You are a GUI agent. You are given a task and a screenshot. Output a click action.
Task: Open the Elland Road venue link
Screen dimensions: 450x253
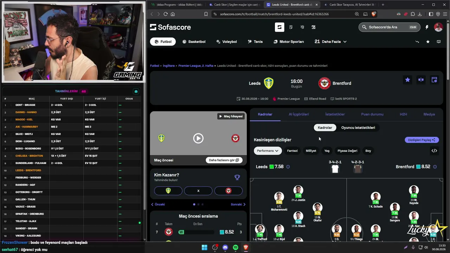[x=315, y=99]
